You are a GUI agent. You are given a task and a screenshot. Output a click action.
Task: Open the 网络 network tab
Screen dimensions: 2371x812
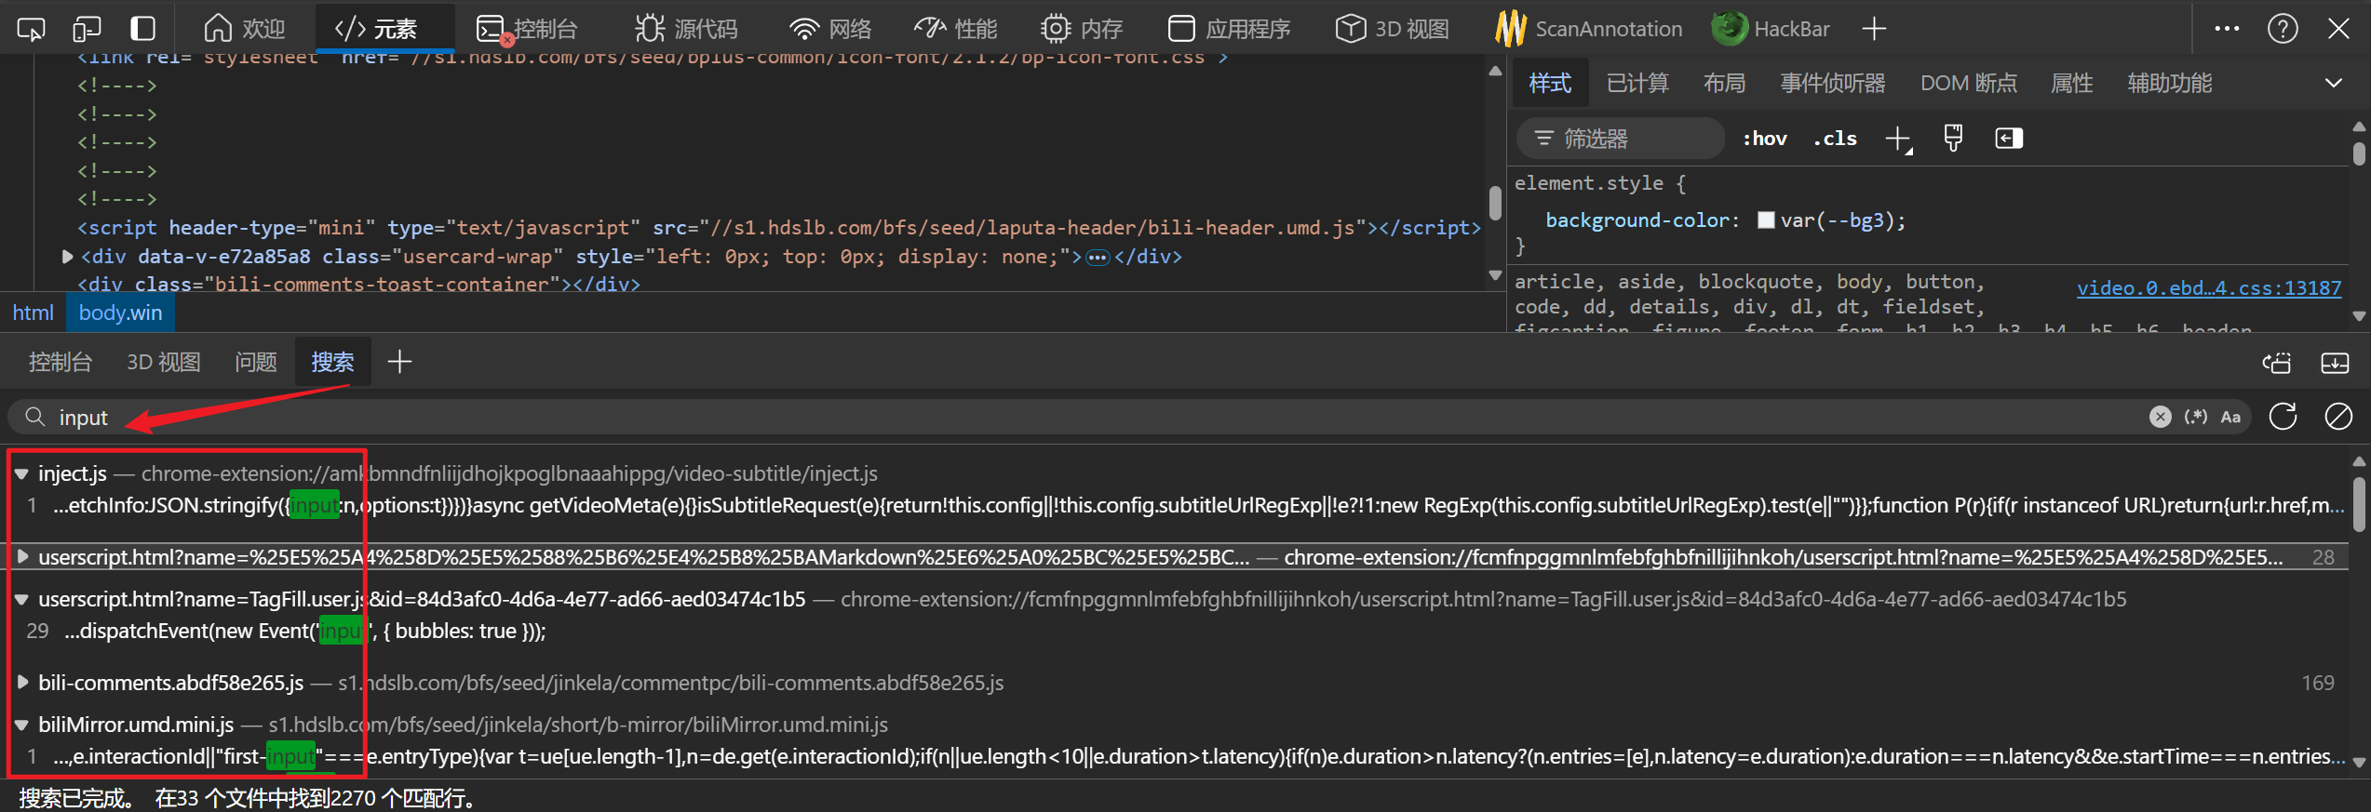830,29
